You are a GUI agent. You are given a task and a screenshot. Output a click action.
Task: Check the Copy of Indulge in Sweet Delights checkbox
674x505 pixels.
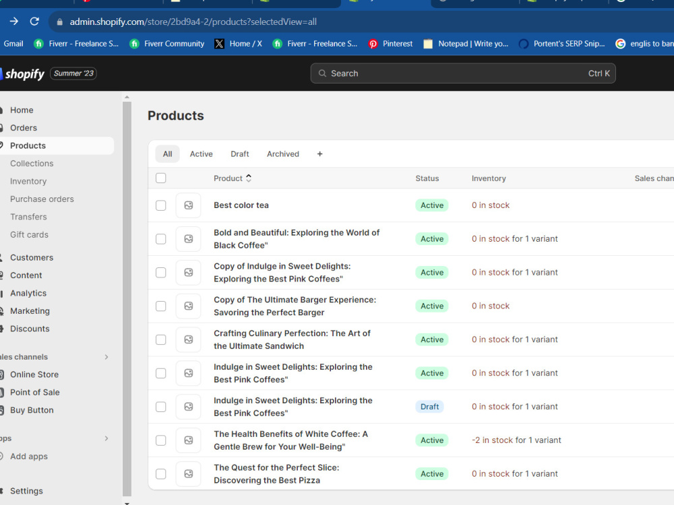161,272
